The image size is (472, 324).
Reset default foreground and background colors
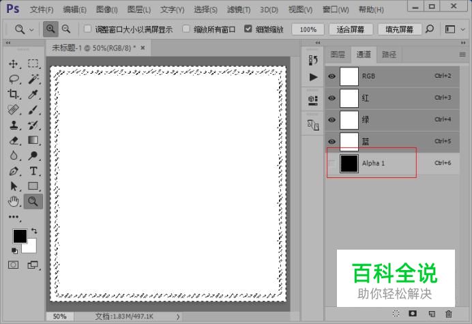[x=14, y=250]
